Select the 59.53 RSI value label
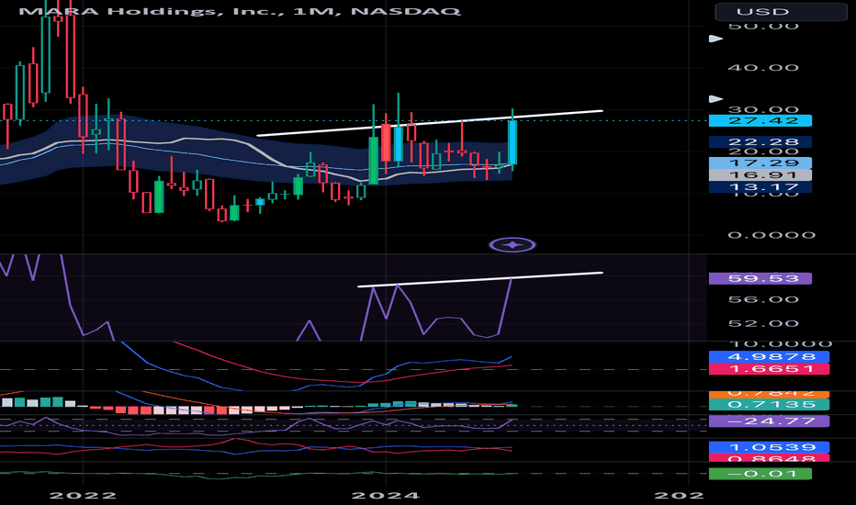Screen dimensions: 856x505 (760, 278)
